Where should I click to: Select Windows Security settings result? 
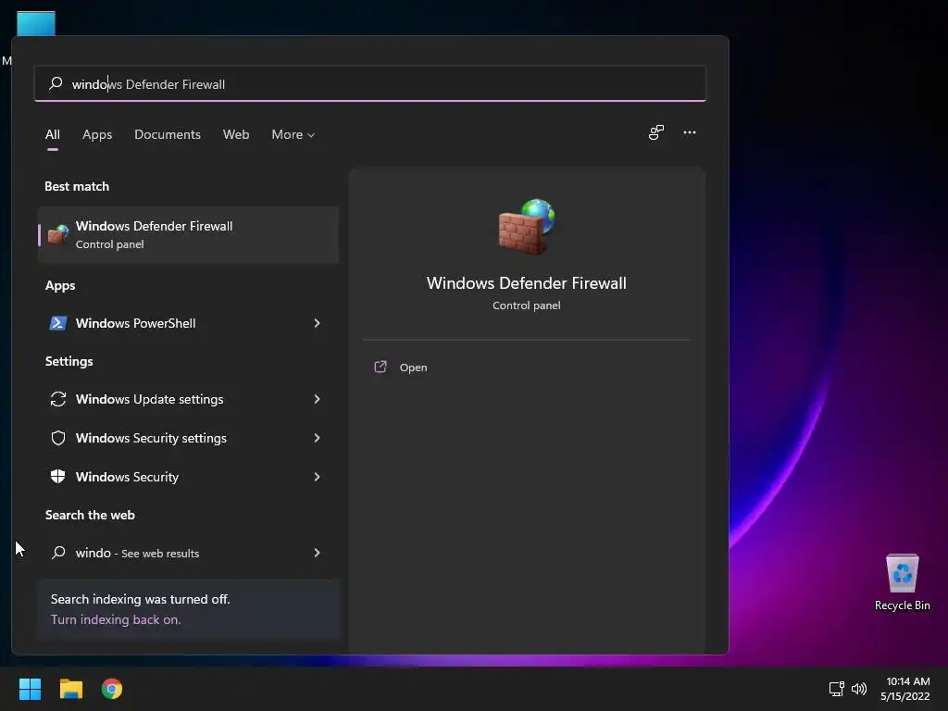click(x=189, y=438)
